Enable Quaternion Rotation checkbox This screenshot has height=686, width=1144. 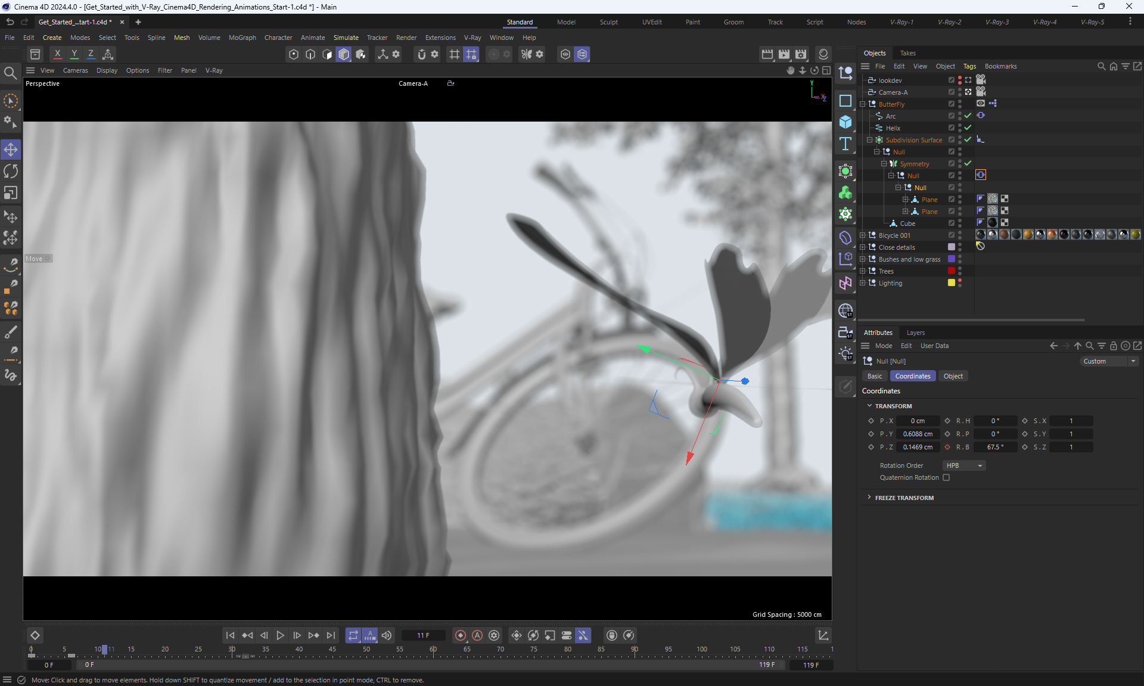(x=946, y=477)
